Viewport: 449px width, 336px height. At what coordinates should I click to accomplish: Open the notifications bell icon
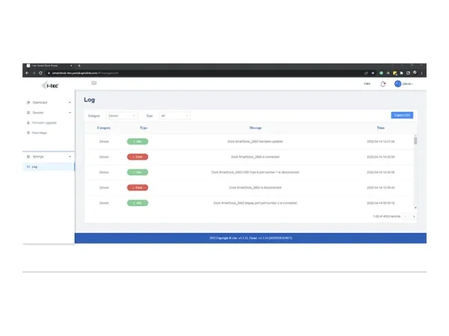tap(383, 84)
